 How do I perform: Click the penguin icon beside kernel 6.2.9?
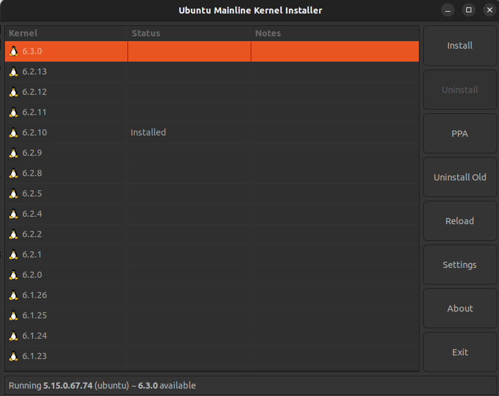point(14,153)
